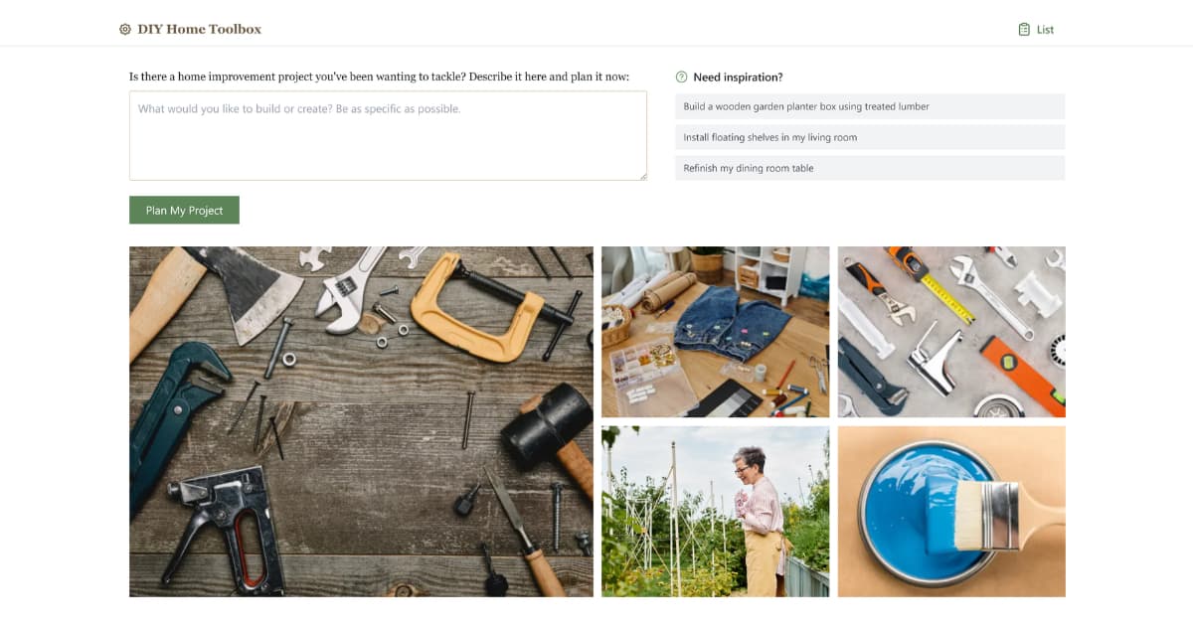1193x626 pixels.
Task: Click inside the project description text box
Action: 388,134
